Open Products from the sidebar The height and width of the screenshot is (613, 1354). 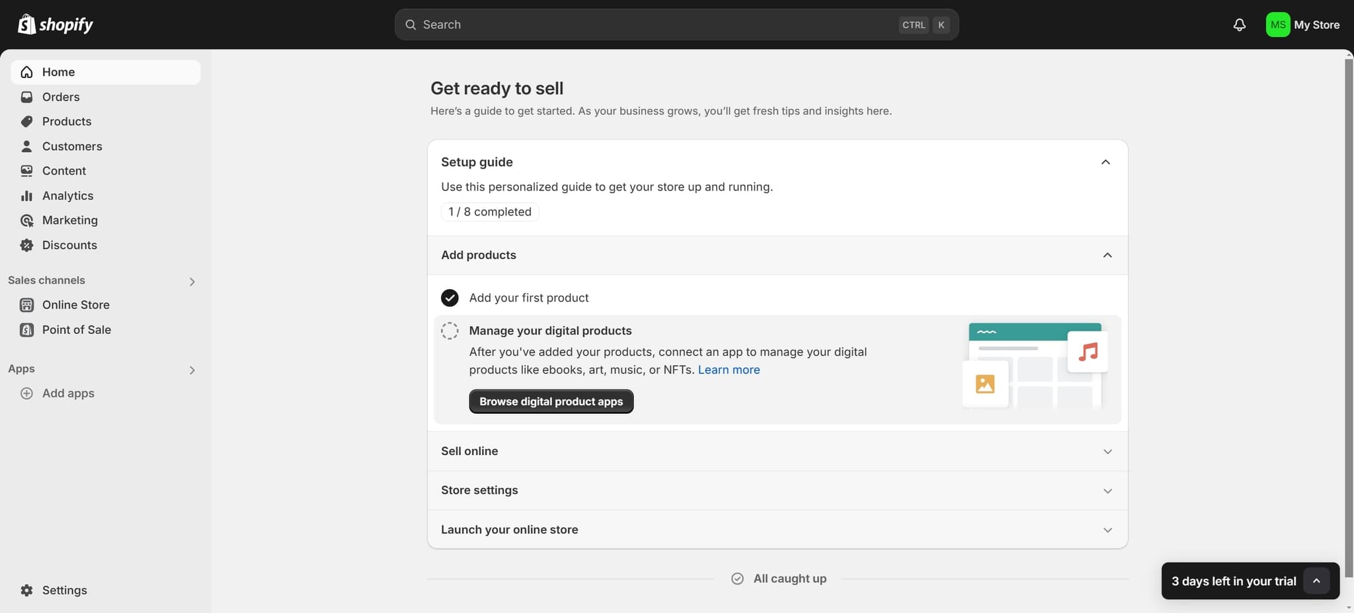(x=66, y=121)
